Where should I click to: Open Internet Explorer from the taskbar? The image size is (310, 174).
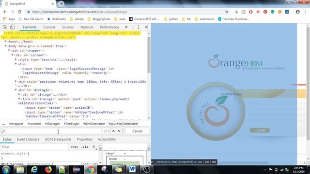coord(34,170)
